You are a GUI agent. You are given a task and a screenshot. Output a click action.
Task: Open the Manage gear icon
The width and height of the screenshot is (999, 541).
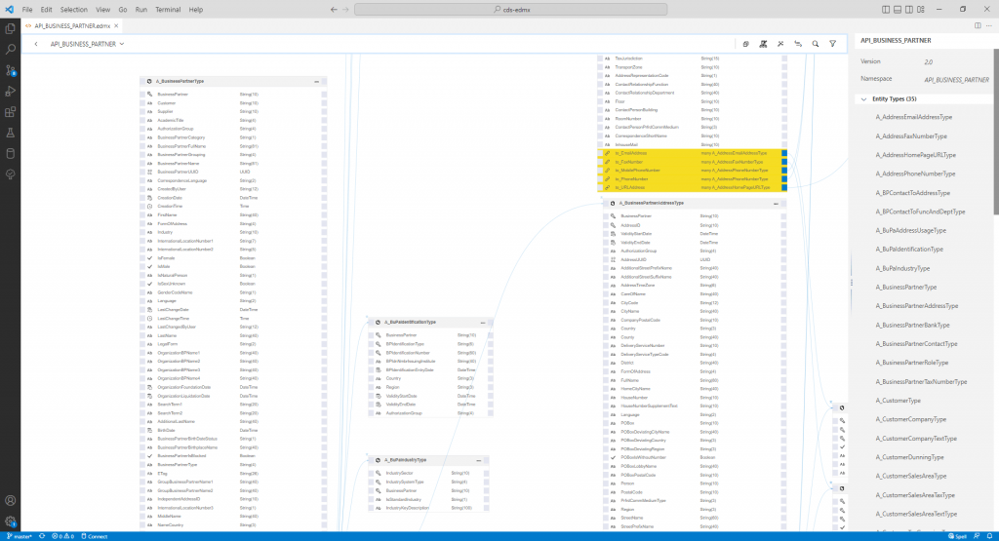point(10,522)
